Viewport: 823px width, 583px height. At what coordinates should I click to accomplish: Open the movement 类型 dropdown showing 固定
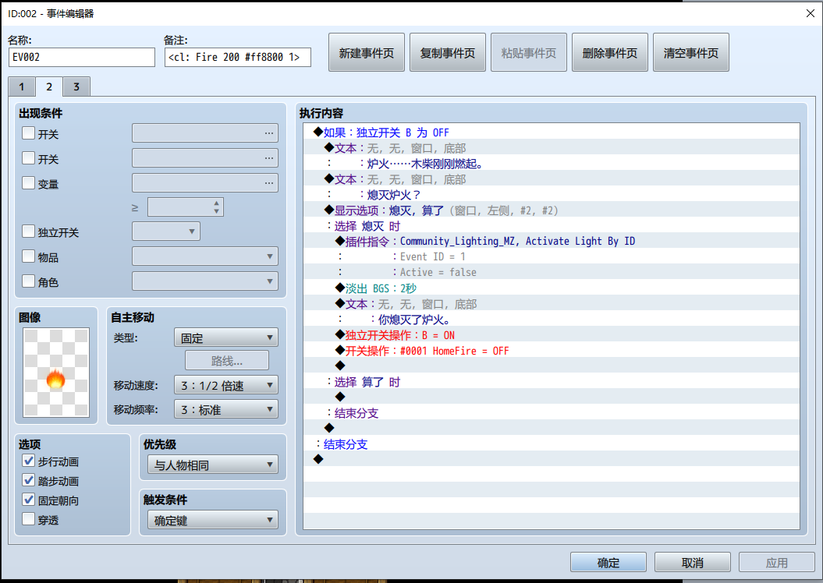tap(225, 337)
